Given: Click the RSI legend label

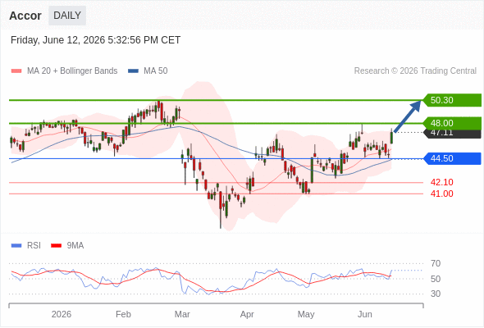Looking at the screenshot, I should (34, 246).
